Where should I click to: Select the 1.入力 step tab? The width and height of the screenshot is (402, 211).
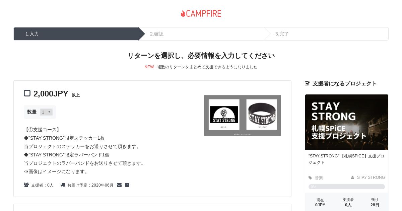pyautogui.click(x=76, y=34)
